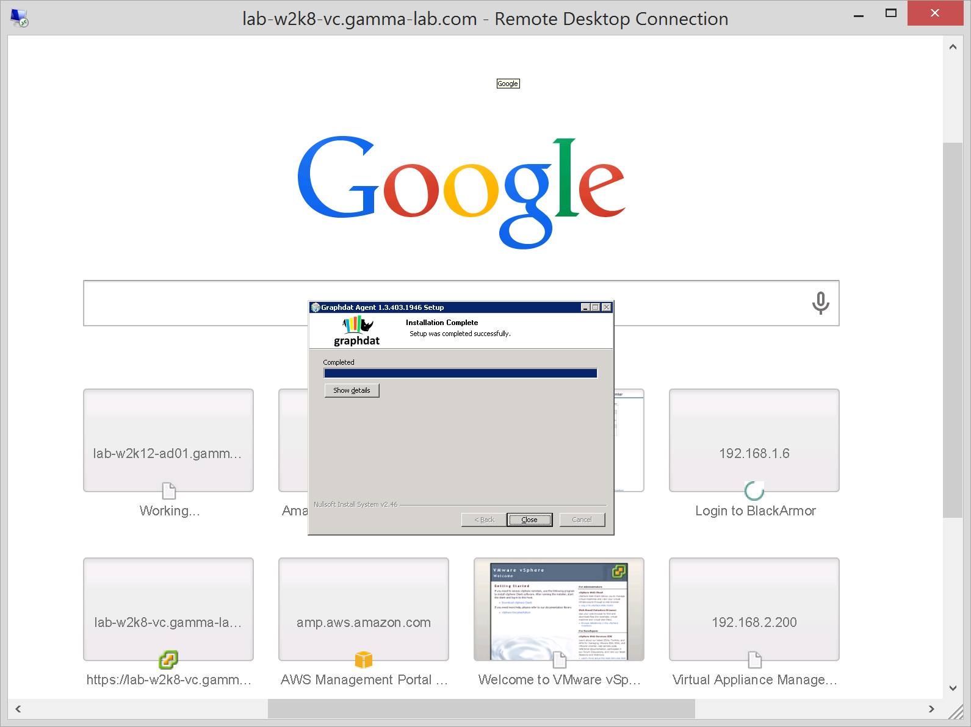Click the Graphdat setup title bar icon
The image size is (971, 727).
pyautogui.click(x=316, y=307)
